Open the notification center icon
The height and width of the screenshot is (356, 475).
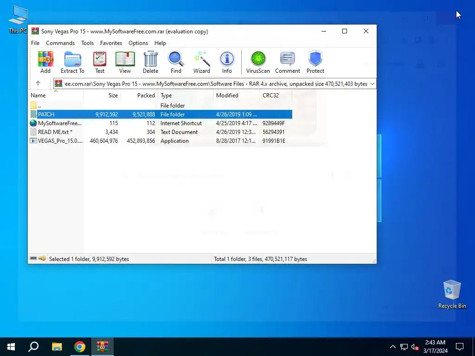(460, 347)
